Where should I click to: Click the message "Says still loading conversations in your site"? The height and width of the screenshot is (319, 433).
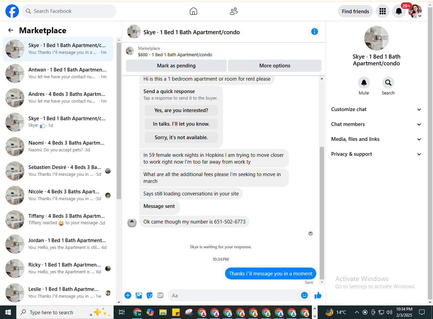(191, 194)
